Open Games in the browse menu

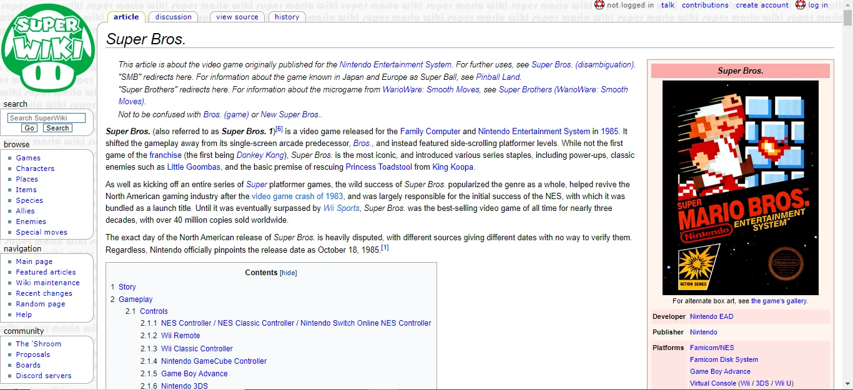[x=28, y=158]
